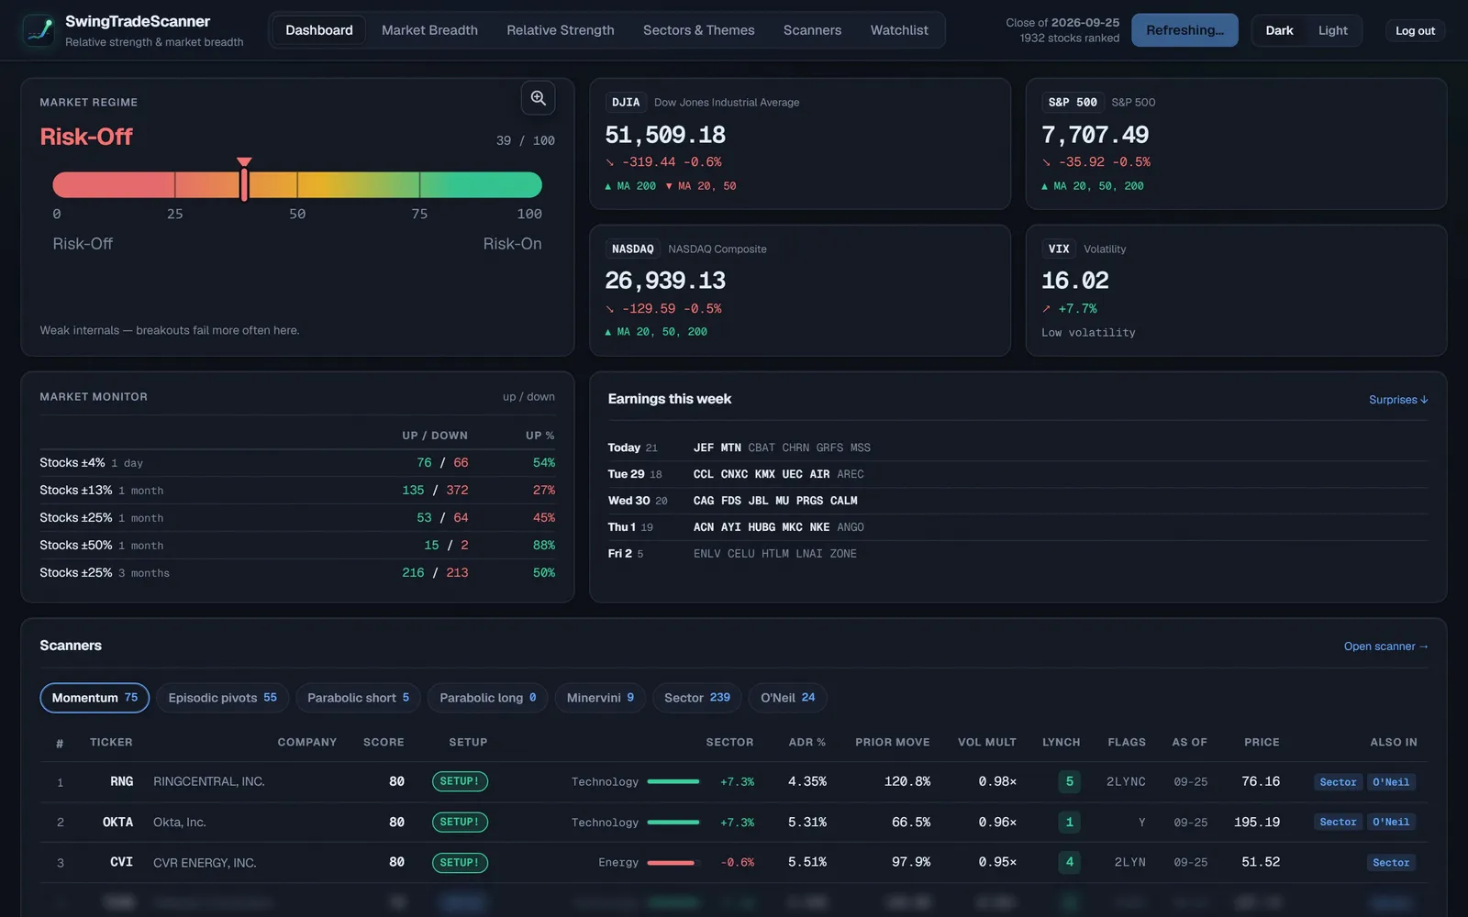
Task: Click the O'Neil tag in the OKTA row
Action: click(x=1391, y=823)
